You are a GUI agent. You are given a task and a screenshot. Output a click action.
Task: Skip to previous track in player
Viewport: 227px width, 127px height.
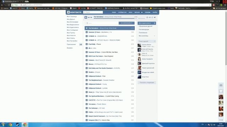[x=89, y=17]
